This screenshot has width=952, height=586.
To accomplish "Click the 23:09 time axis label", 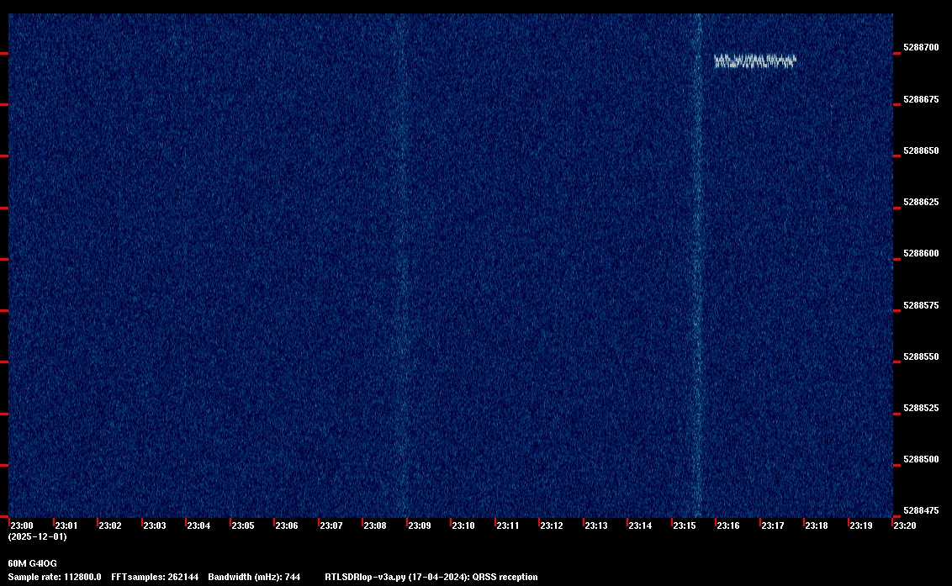I will pos(420,525).
